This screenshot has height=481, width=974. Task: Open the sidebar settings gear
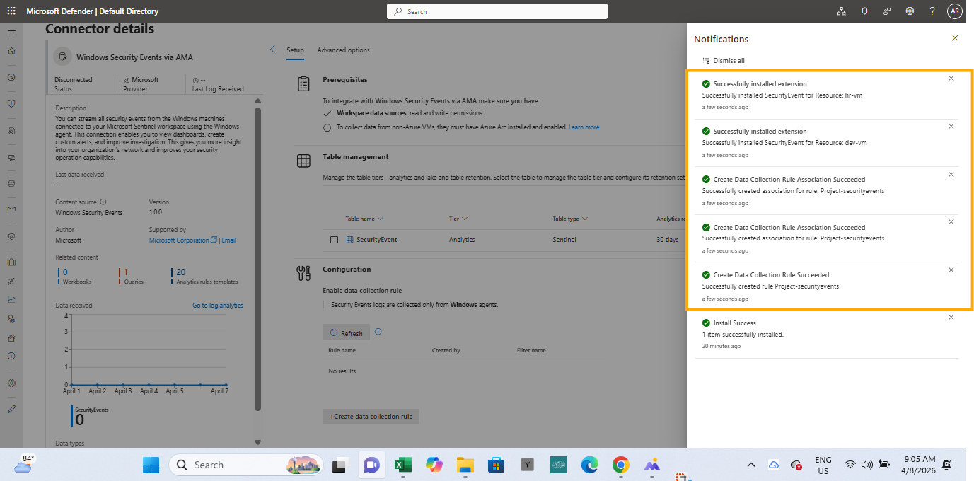pos(11,383)
